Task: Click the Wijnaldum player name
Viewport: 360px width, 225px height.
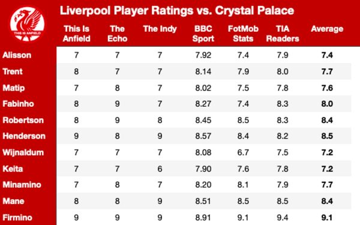Action: (23, 152)
